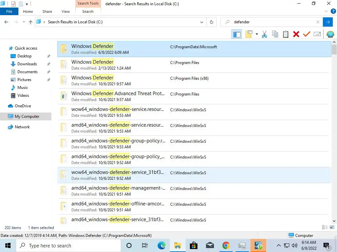The height and width of the screenshot is (252, 337).
Task: Select the Search ribbon tab
Action: [88, 11]
